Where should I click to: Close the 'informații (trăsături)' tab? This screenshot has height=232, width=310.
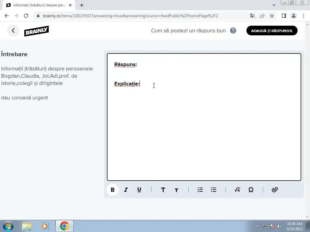click(70, 5)
